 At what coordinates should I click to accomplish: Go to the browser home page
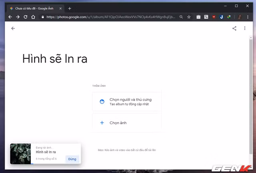(x=33, y=17)
